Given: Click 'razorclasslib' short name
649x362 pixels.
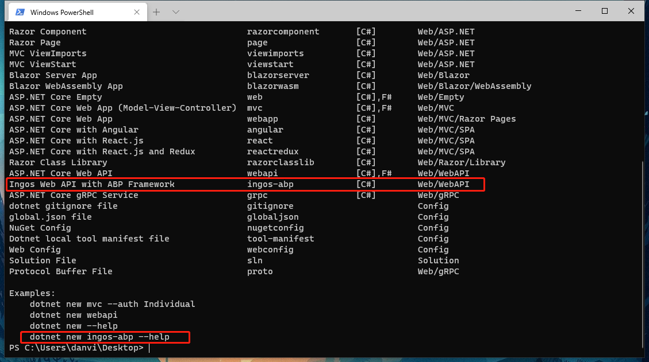Looking at the screenshot, I should click(x=281, y=162).
